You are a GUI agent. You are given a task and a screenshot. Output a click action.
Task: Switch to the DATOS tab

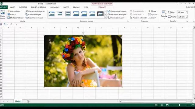tap(66, 7)
